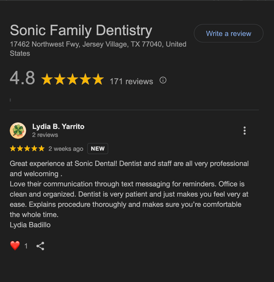The image size is (274, 282).
Task: Toggle the red heart like icon
Action: [15, 246]
